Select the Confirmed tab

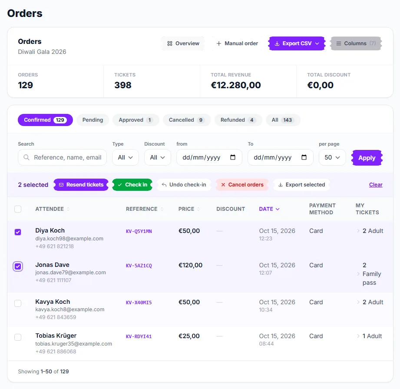(x=46, y=120)
